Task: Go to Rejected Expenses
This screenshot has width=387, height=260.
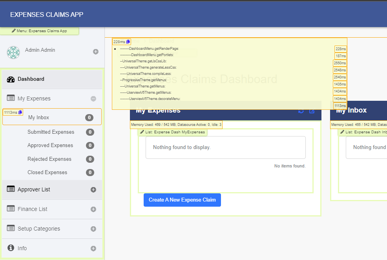Action: 49,159
